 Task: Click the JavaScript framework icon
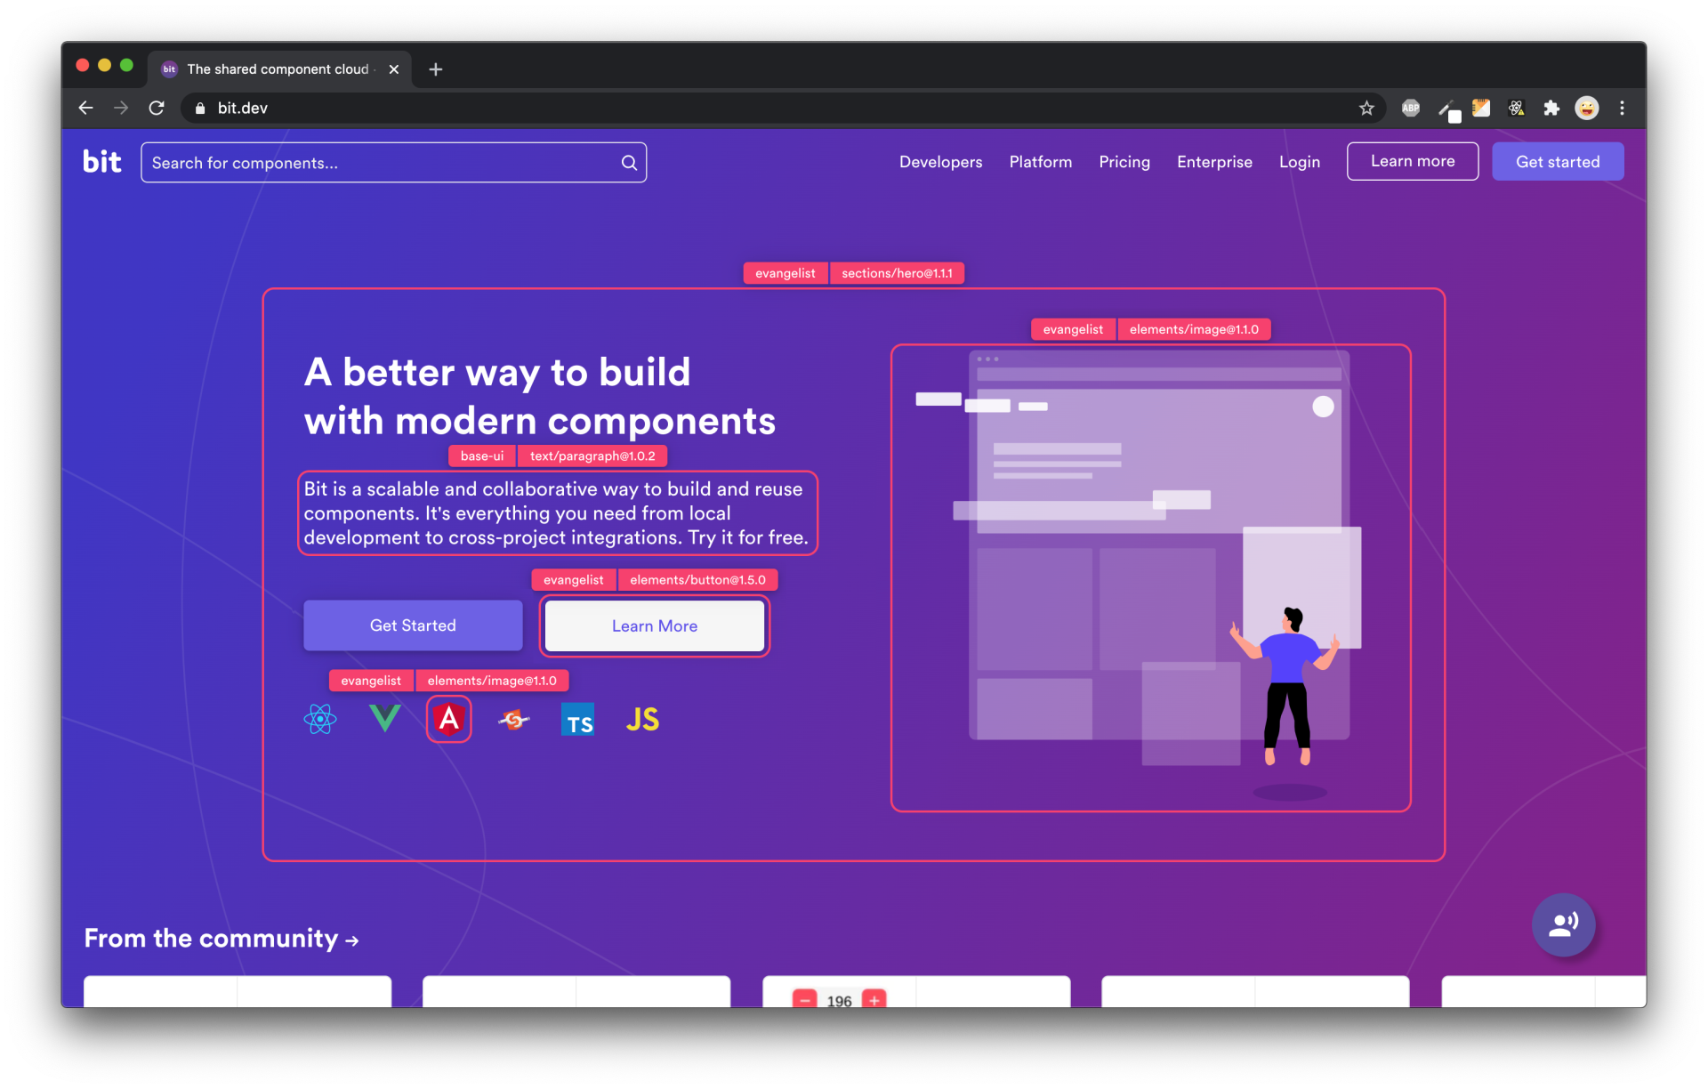tap(641, 720)
